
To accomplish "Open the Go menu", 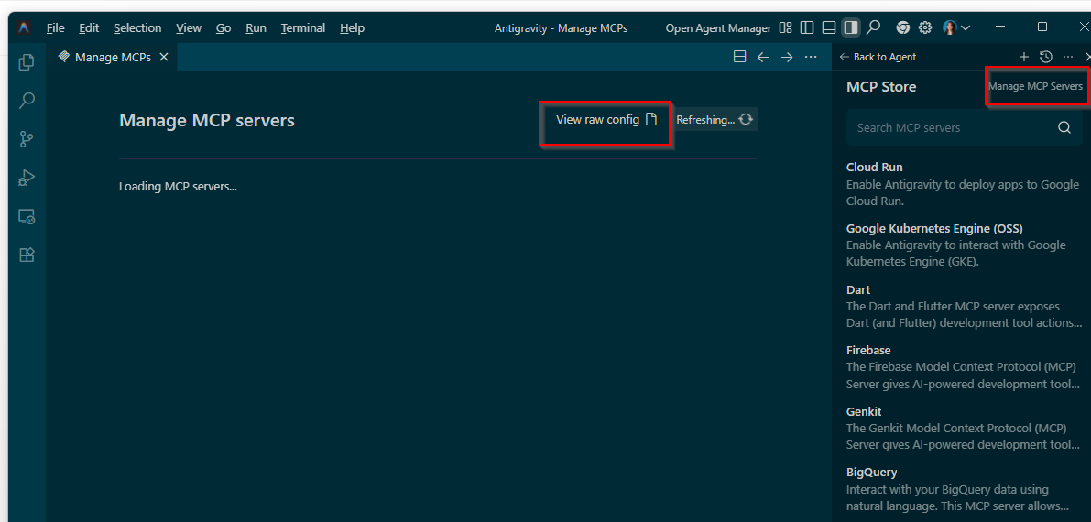I will point(223,27).
